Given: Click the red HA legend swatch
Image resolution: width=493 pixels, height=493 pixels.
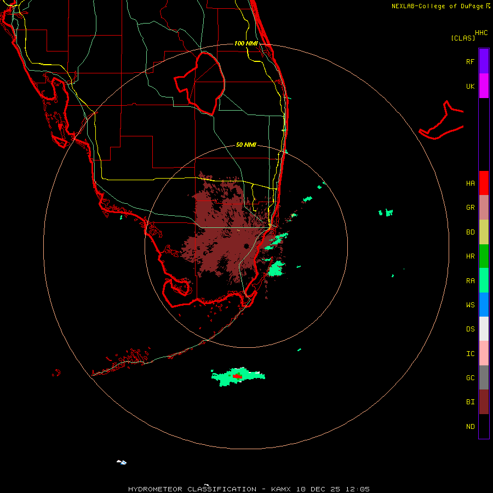Looking at the screenshot, I should pyautogui.click(x=484, y=183).
